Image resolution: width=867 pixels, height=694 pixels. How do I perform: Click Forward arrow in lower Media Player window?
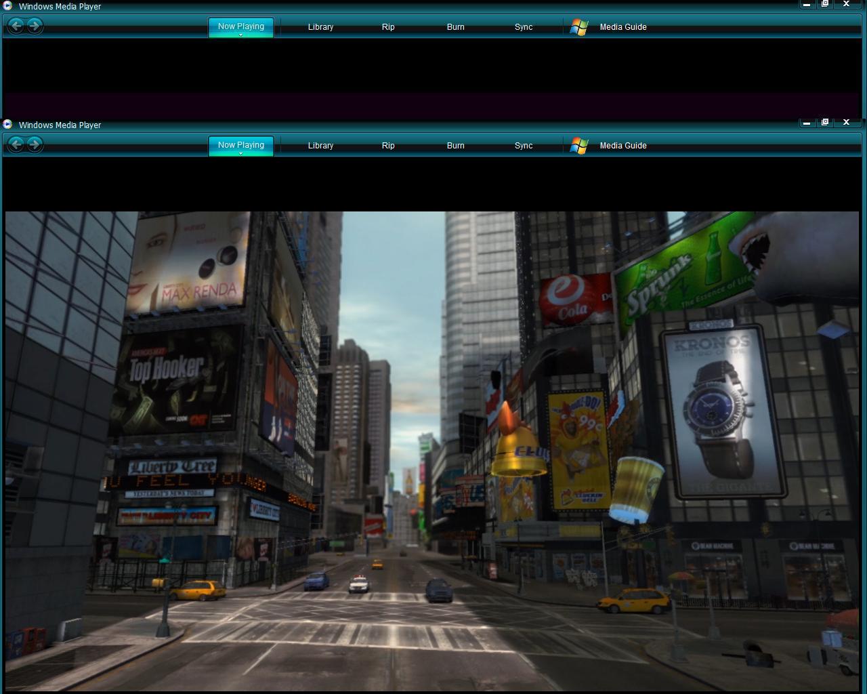click(35, 144)
